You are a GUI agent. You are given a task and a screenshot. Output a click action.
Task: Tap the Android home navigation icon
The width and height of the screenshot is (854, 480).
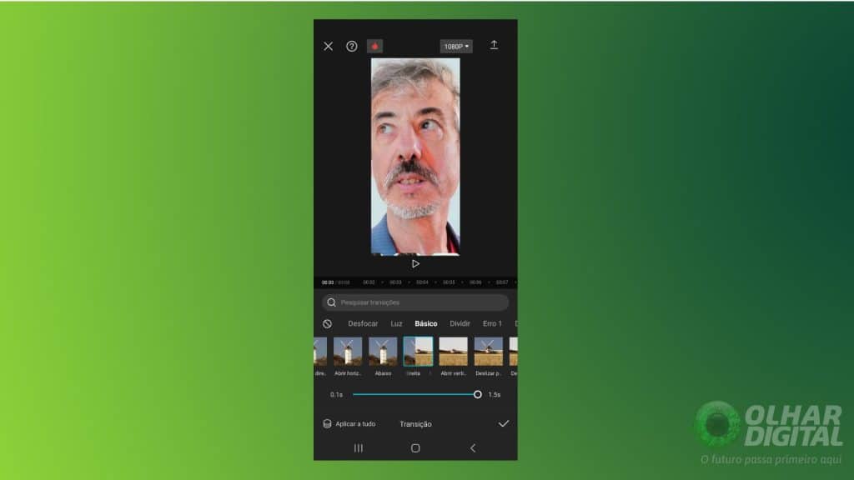point(415,448)
